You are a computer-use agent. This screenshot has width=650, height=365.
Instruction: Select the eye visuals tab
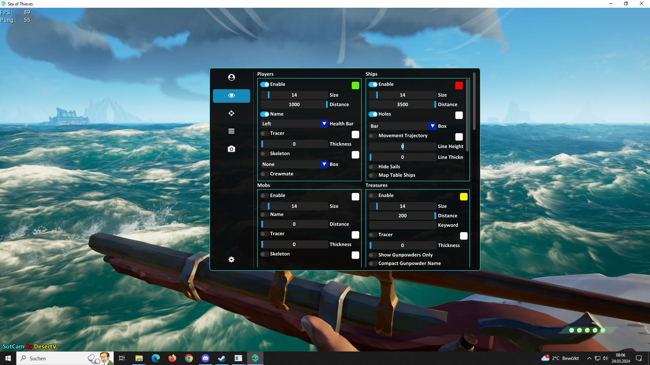point(232,96)
